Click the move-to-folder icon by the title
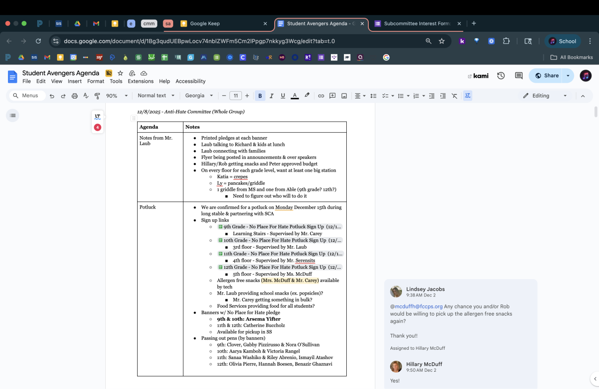599x389 pixels. (132, 73)
